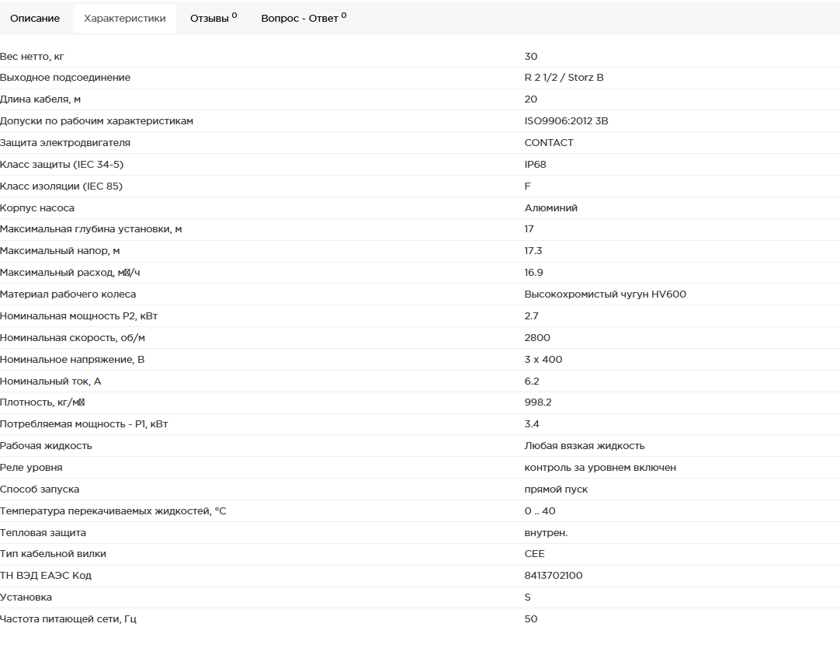Viewport: 840px width, 648px height.
Task: Click the Максимальный напор, м label
Action: (x=60, y=251)
